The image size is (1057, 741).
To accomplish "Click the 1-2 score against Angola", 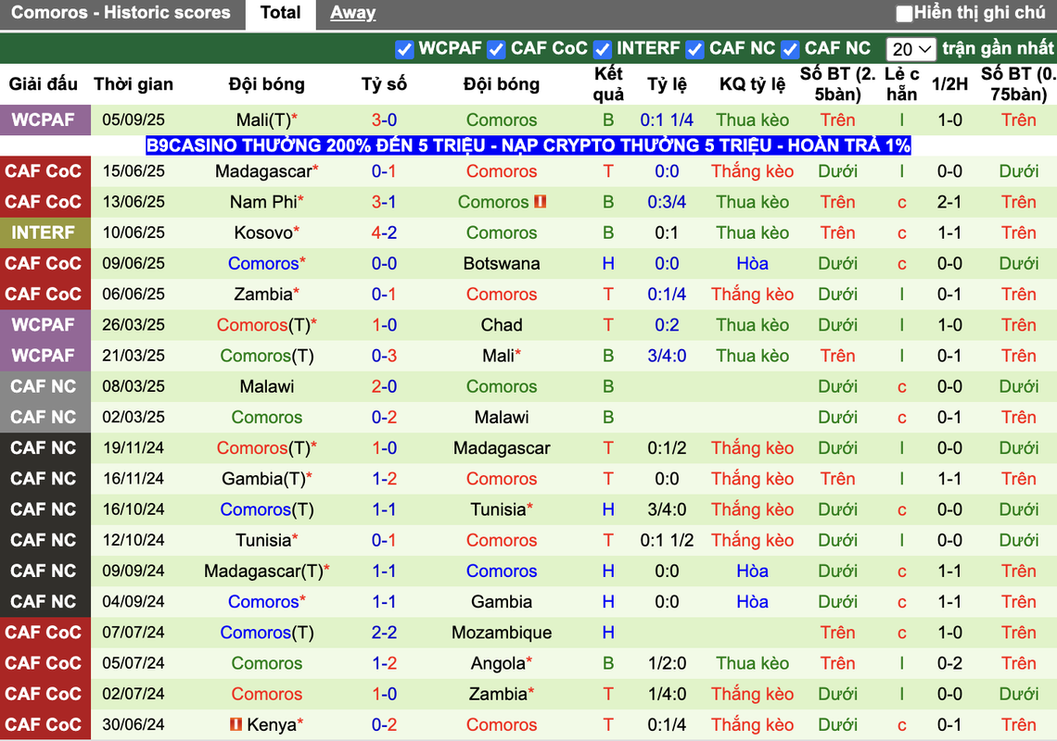I will pyautogui.click(x=384, y=663).
